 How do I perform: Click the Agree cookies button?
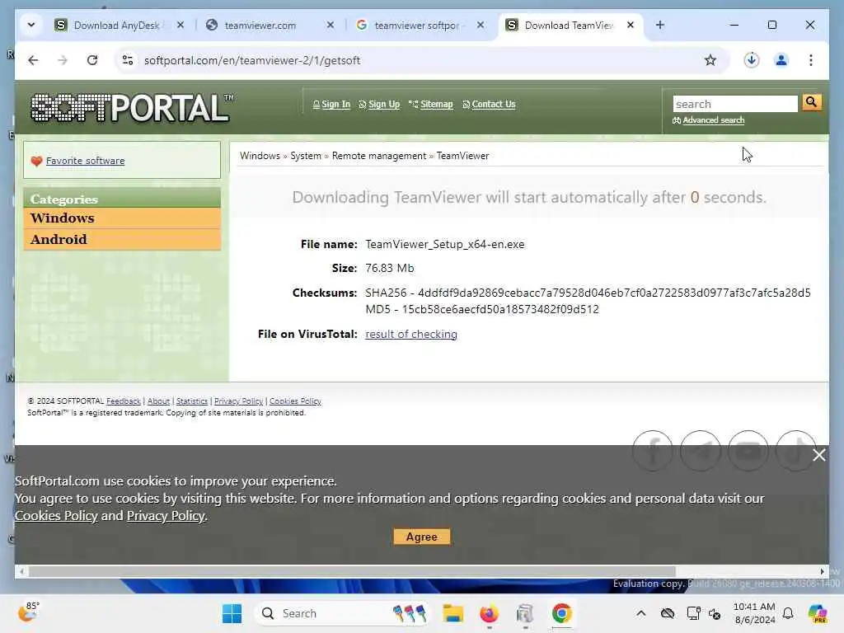421,537
